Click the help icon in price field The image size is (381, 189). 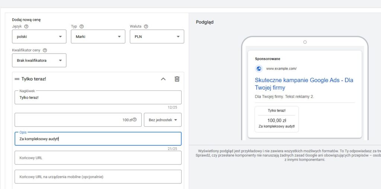click(x=135, y=120)
